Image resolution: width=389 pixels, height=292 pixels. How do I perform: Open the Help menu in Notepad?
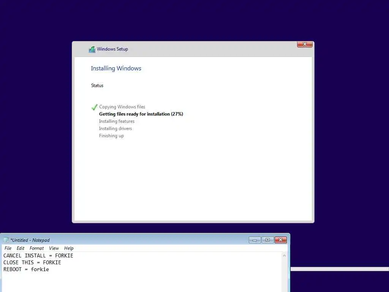point(69,248)
